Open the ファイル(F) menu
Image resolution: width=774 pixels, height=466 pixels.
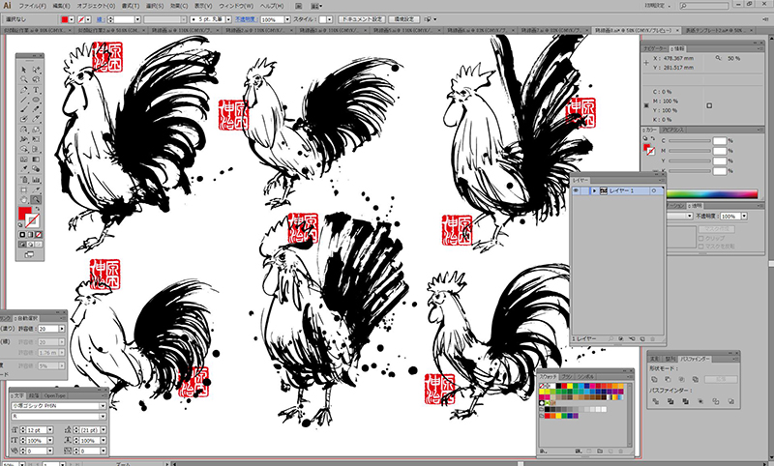(33, 6)
